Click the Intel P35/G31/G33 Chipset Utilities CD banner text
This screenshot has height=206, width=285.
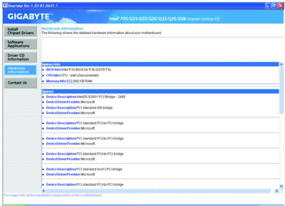pyautogui.click(x=164, y=19)
